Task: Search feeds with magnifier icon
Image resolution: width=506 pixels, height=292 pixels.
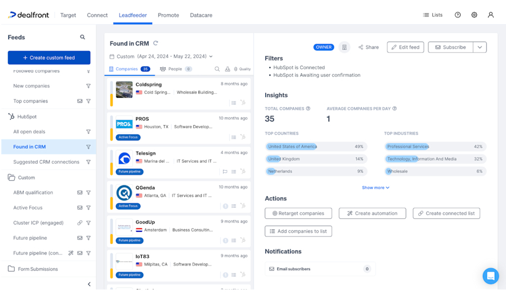Action: [83, 37]
